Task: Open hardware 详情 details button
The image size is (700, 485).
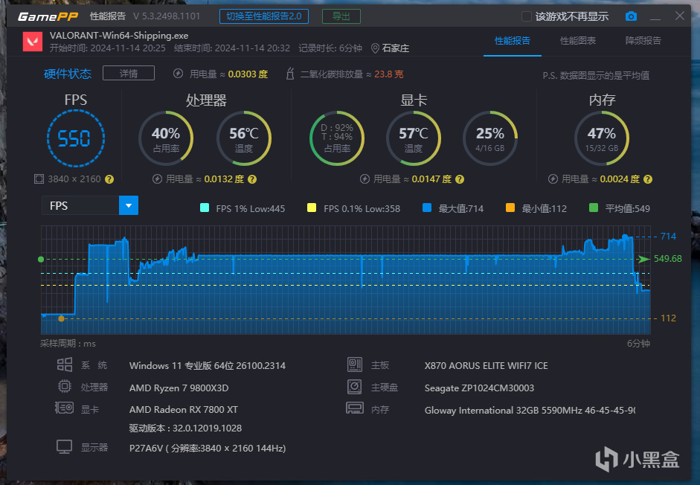Action: [x=129, y=73]
